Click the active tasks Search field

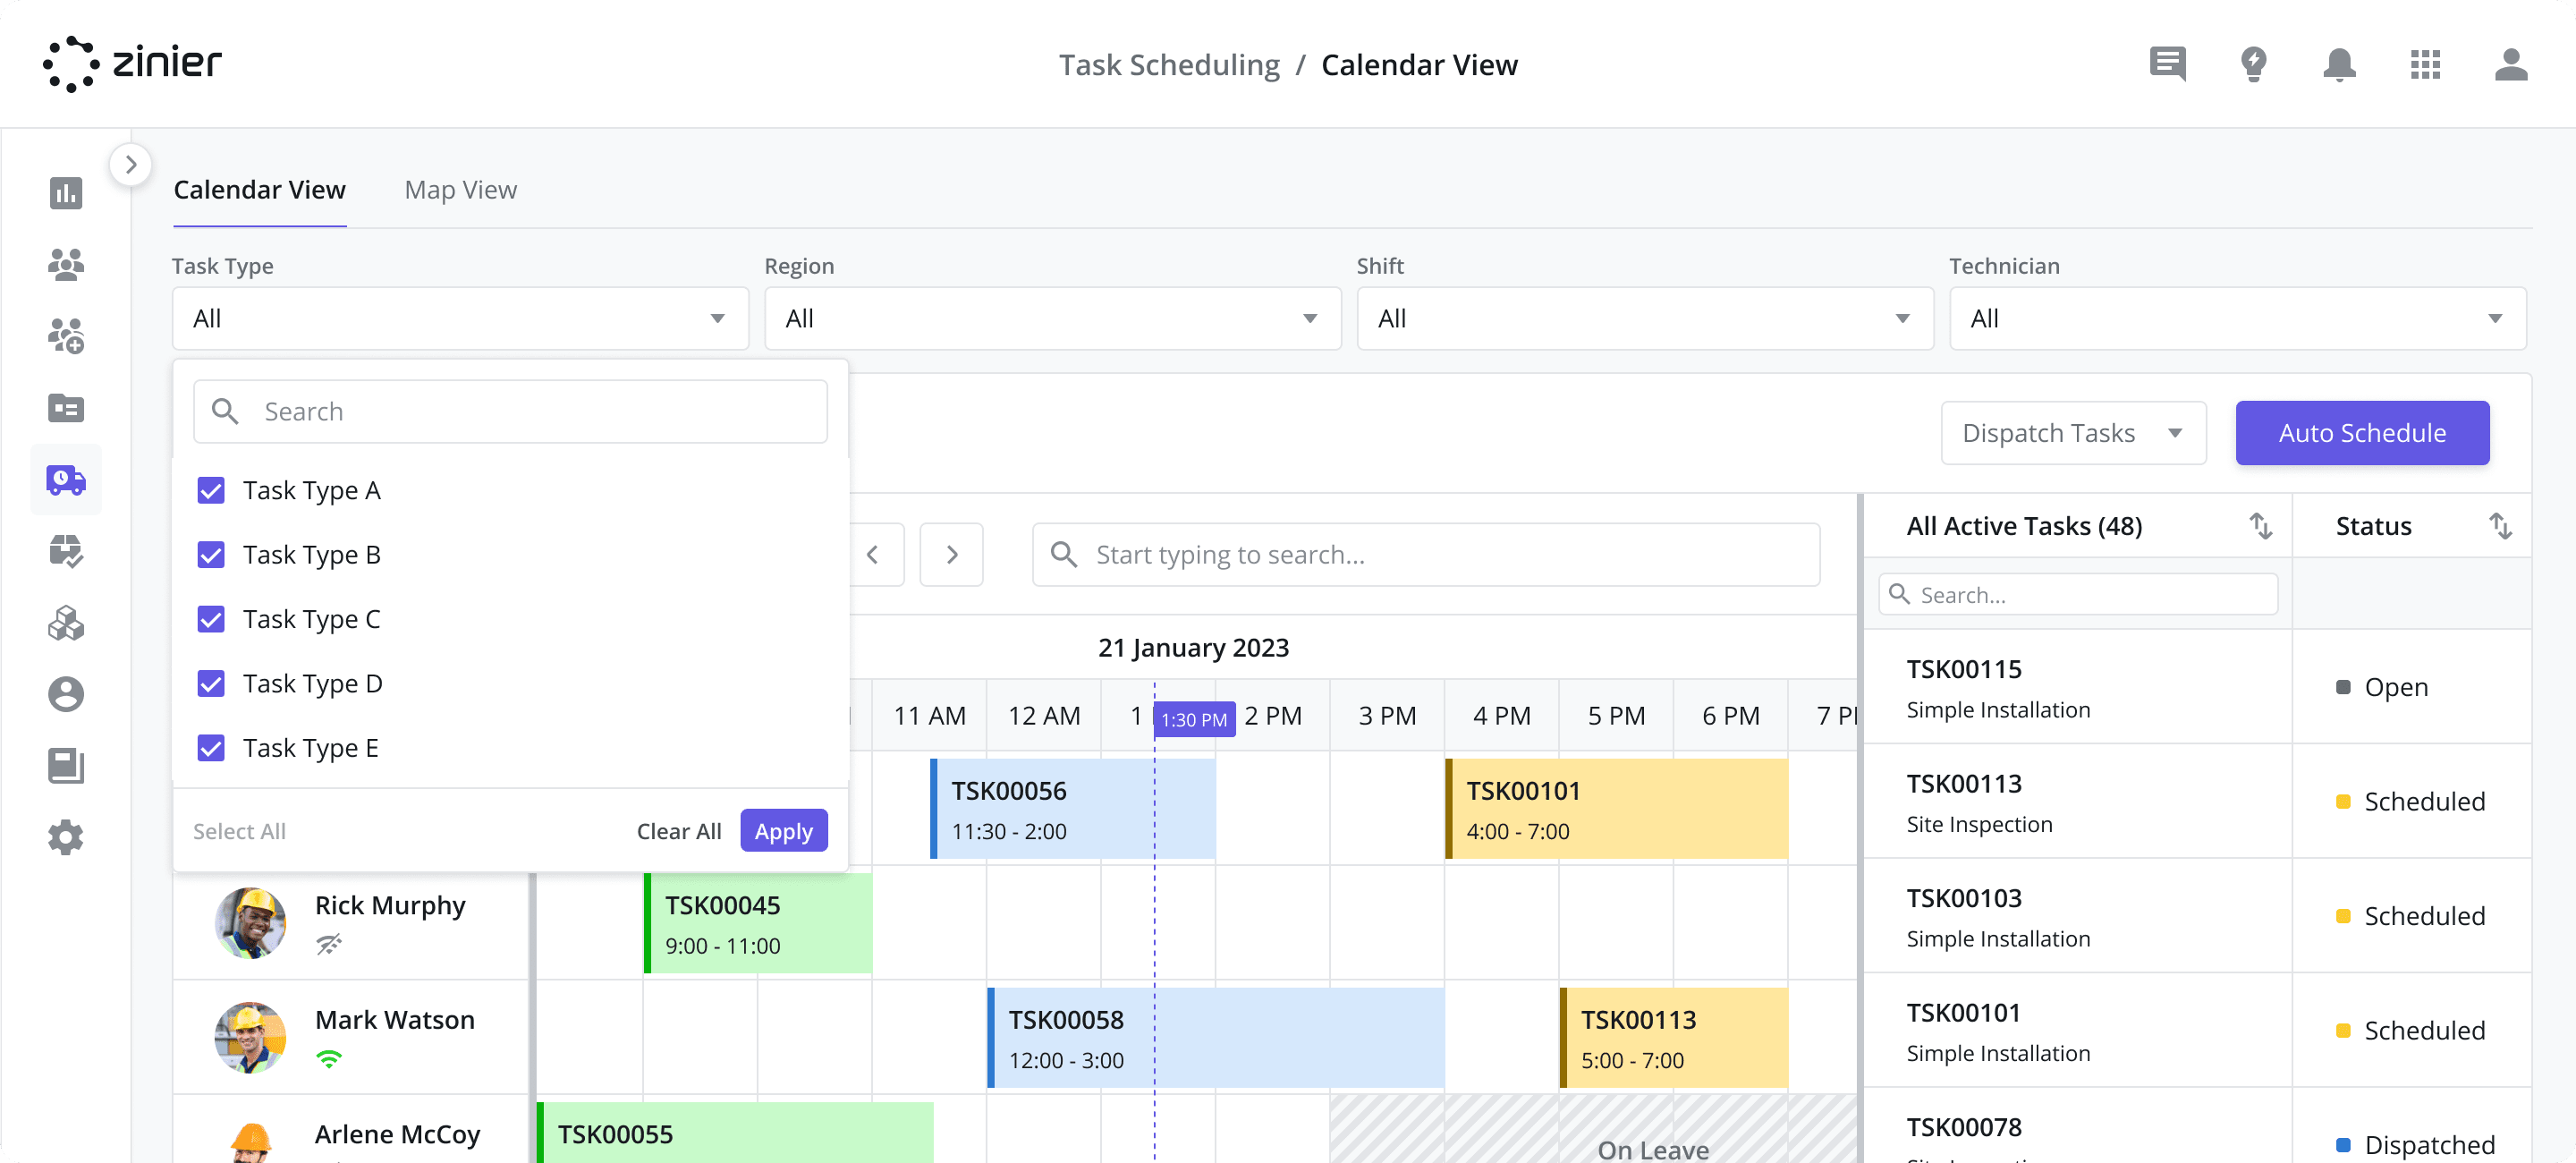(x=2078, y=594)
